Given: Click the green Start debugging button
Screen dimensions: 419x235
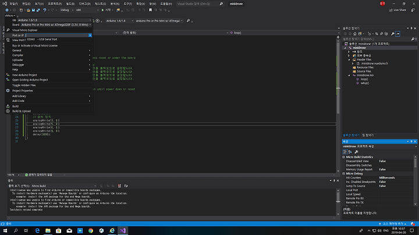Looking at the screenshot, I should pos(106,10).
